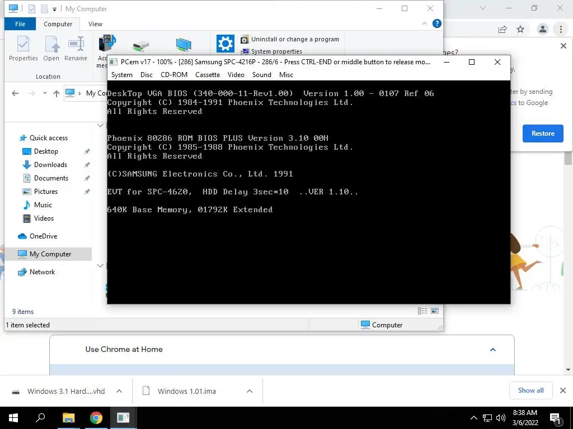The height and width of the screenshot is (429, 573).
Task: Open Windows 1.01.ima download options arrow
Action: [250, 391]
